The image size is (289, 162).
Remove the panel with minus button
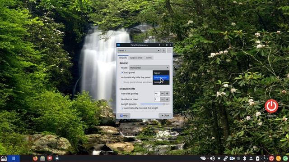pos(169,50)
